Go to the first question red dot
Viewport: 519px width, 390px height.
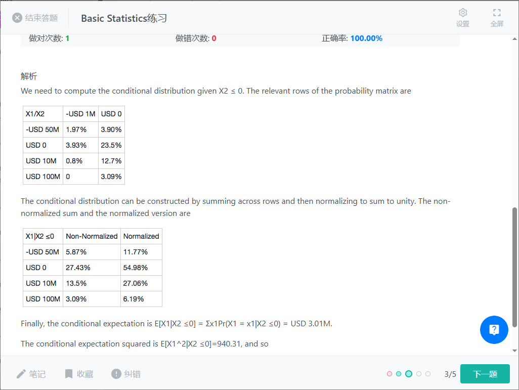click(390, 374)
